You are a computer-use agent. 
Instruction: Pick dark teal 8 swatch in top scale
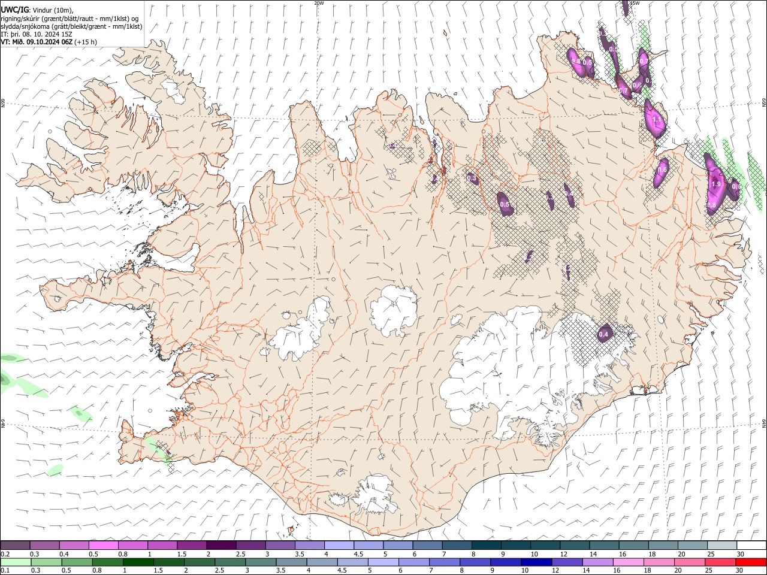(x=486, y=545)
